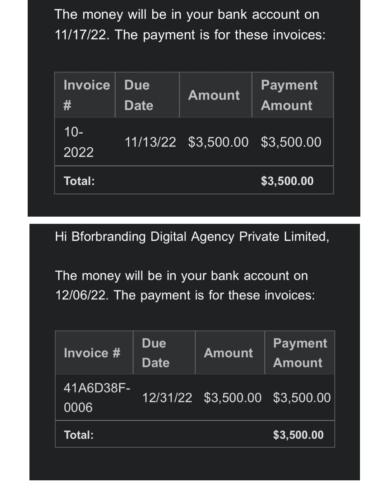Image resolution: width=388 pixels, height=485 pixels.
Task: Click the bold total under invoice 10-2022
Action: 287,181
